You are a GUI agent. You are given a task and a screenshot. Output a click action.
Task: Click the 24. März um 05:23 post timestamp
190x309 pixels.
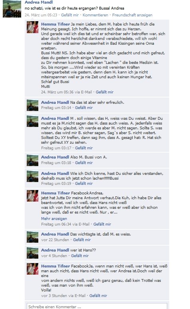point(41,15)
